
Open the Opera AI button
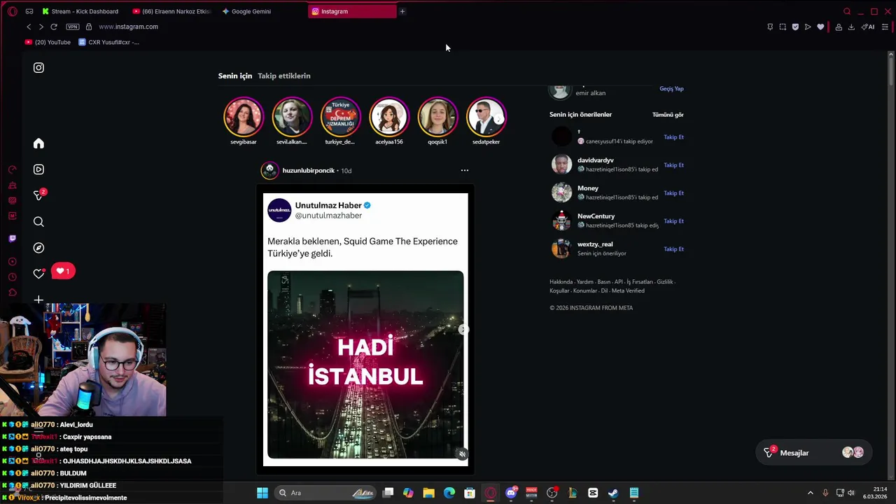(x=868, y=27)
